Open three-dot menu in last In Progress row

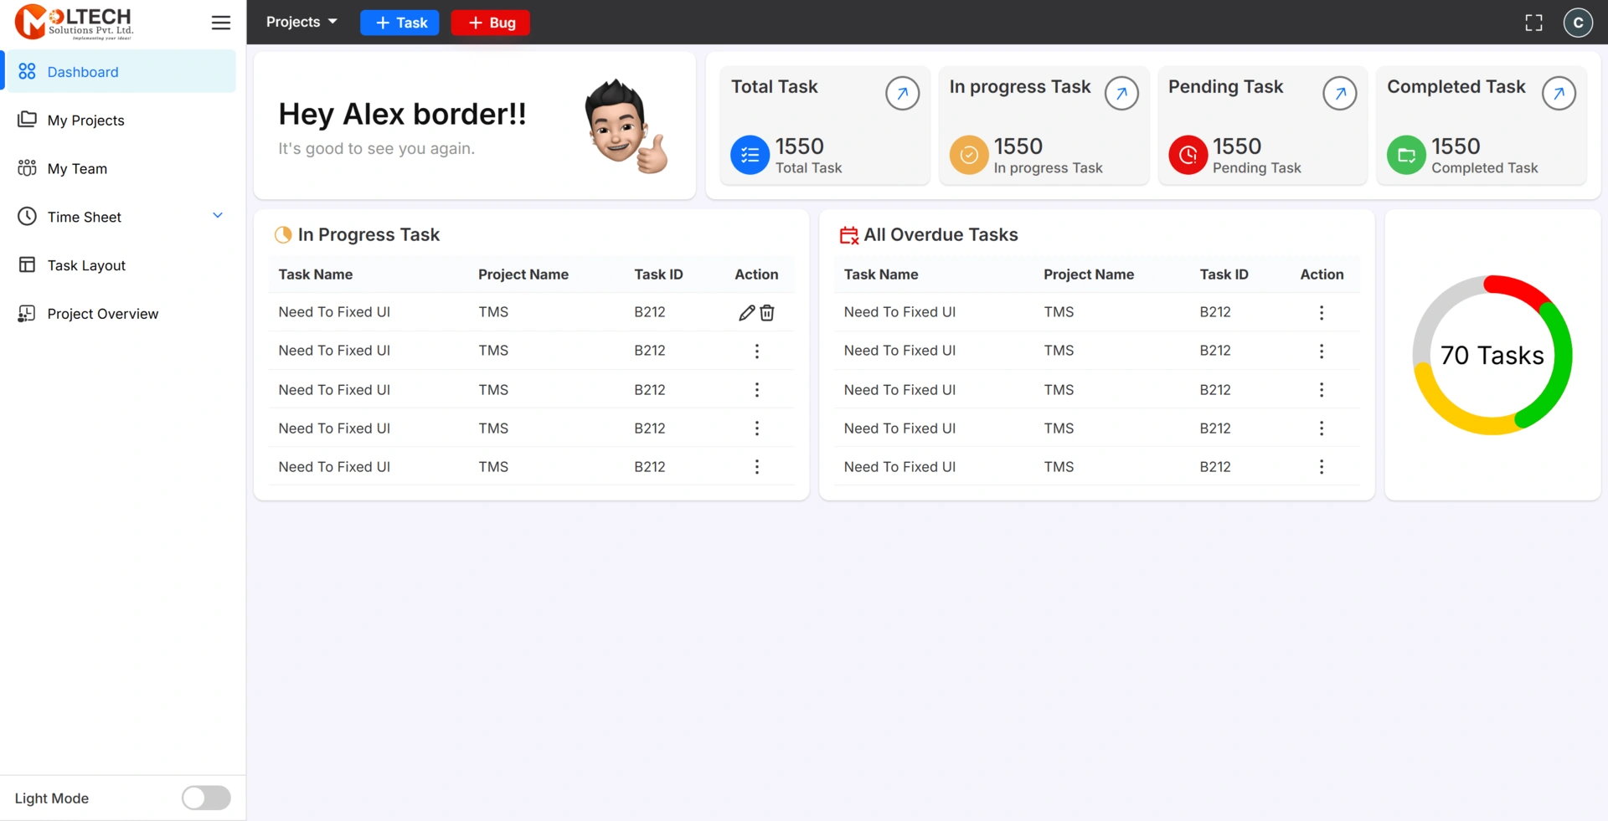[x=756, y=467]
